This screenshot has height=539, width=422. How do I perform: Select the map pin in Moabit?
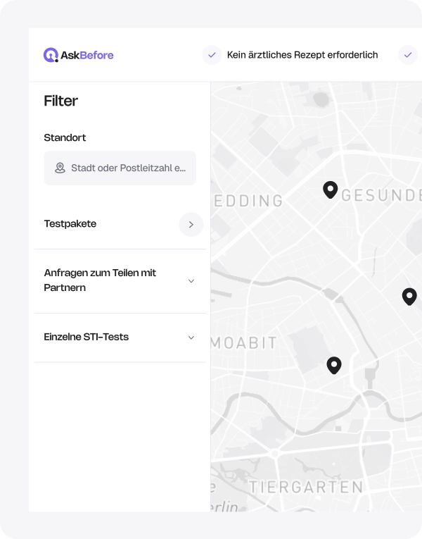tap(334, 365)
